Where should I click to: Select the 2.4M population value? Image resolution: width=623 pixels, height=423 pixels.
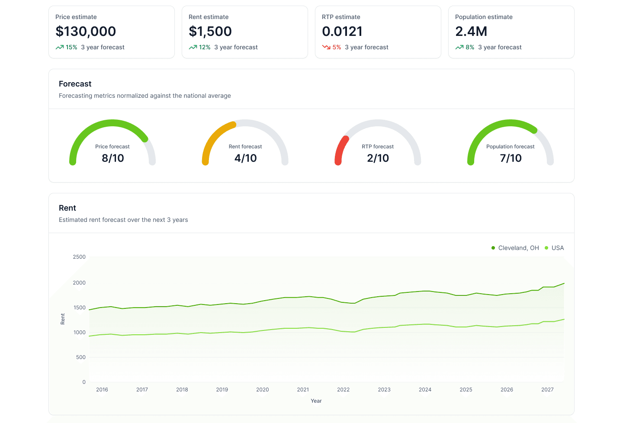[x=471, y=31]
